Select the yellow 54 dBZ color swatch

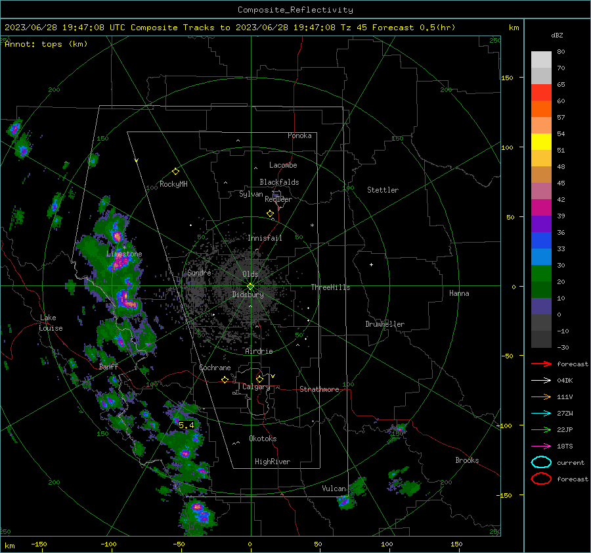541,141
